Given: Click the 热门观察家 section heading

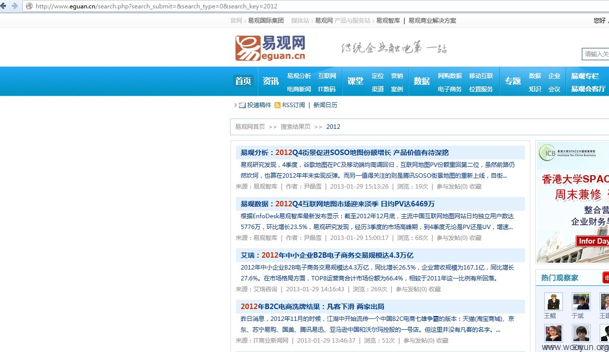Looking at the screenshot, I should click(560, 278).
